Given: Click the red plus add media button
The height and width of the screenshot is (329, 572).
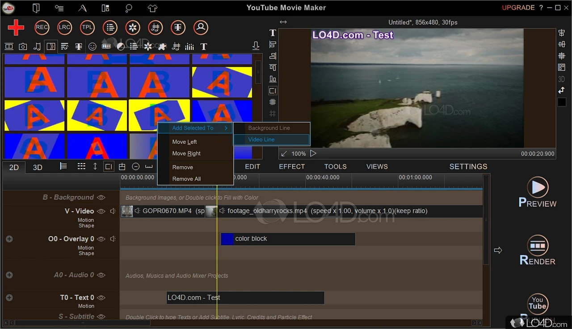Looking at the screenshot, I should [x=16, y=28].
